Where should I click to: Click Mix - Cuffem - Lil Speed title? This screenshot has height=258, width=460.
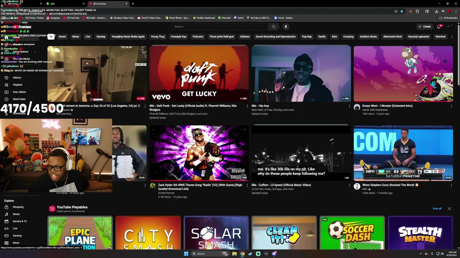coord(281,185)
